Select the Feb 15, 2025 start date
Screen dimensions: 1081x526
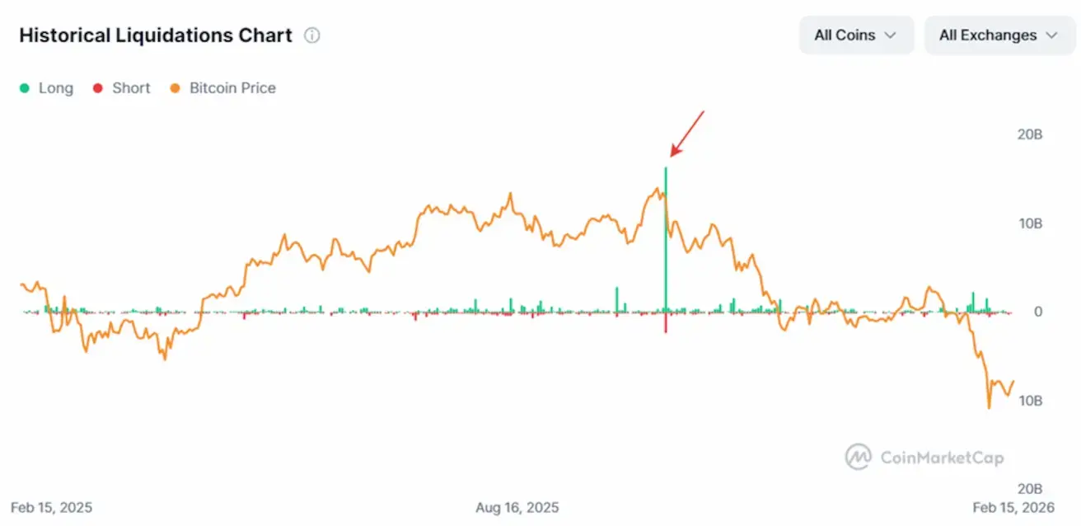click(51, 507)
